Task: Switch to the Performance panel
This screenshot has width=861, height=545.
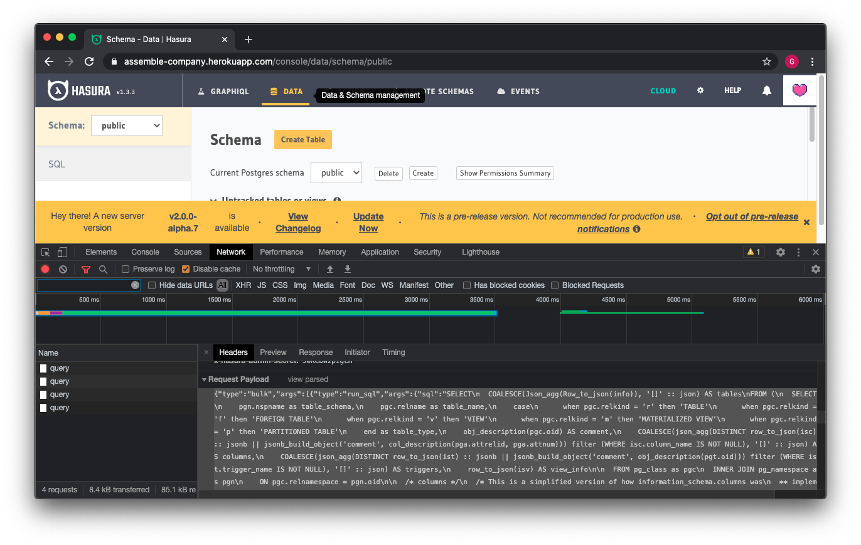Action: coord(282,252)
